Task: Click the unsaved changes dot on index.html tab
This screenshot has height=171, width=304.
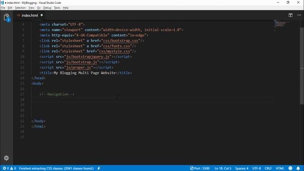Action: point(42,15)
